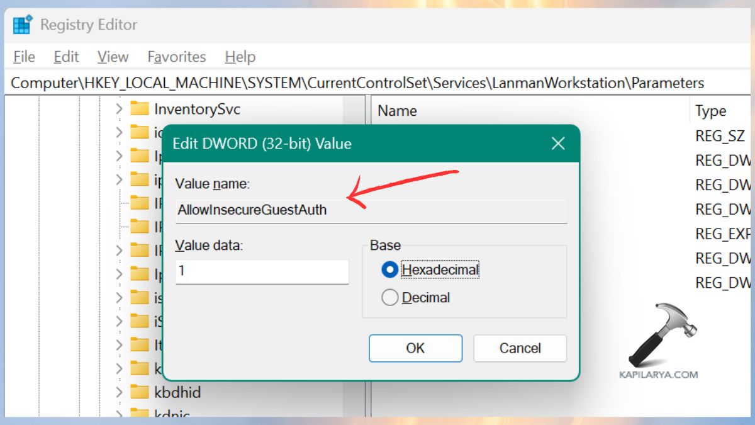The height and width of the screenshot is (425, 755).
Task: Click the folder icon above kbdhid
Action: [140, 369]
